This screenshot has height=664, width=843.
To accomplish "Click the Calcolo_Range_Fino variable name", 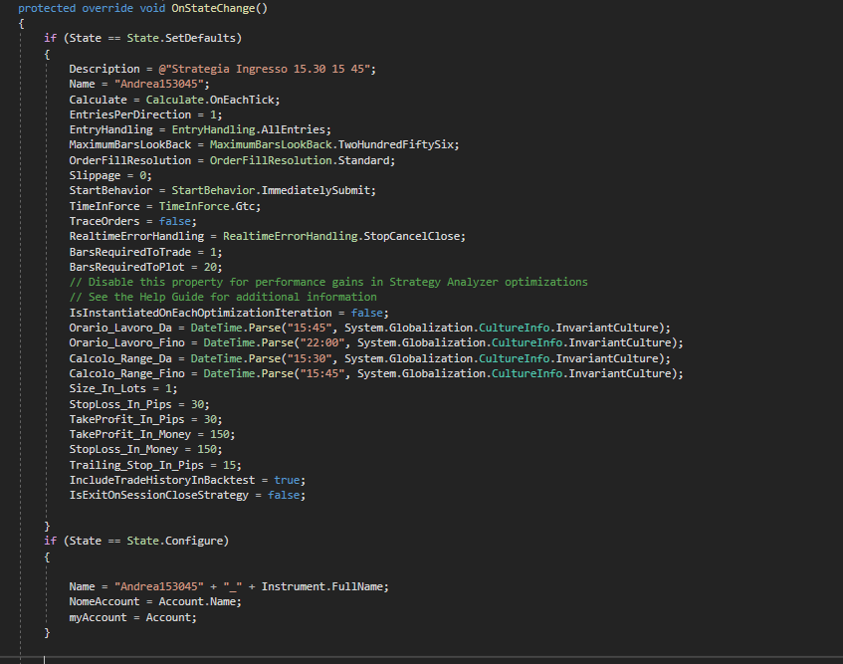I will click(x=126, y=373).
